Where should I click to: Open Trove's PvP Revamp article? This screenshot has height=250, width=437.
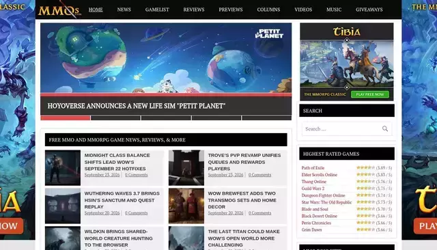(x=244, y=162)
